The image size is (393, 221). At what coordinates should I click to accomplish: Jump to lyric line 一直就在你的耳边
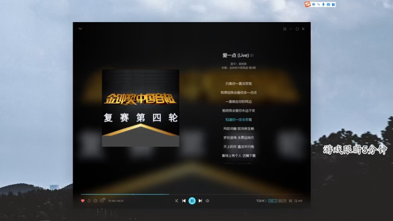239,102
